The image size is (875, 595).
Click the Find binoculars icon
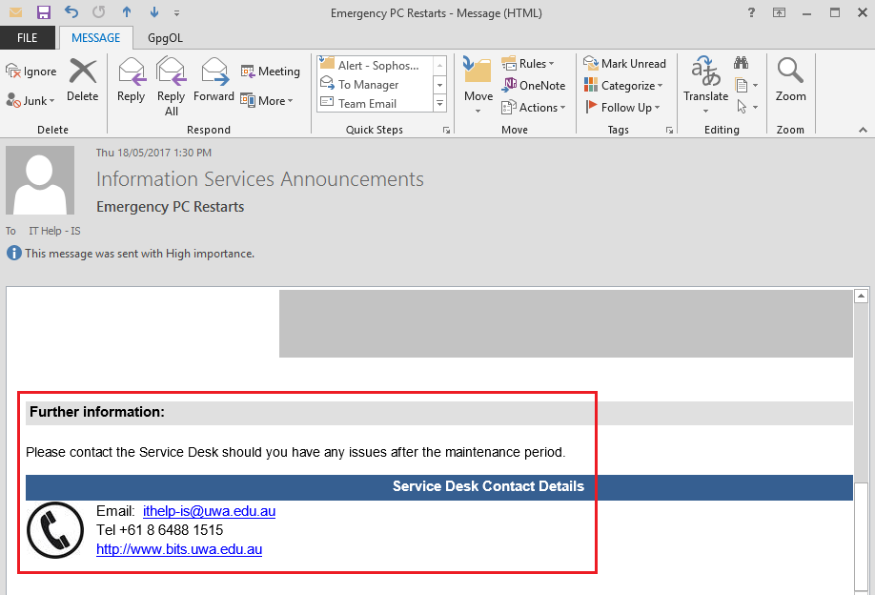(741, 63)
